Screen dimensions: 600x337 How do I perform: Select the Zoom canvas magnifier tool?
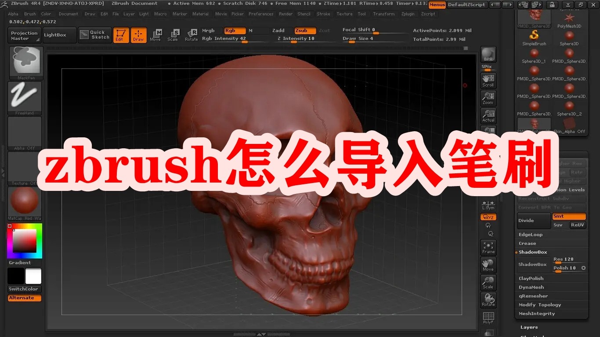(488, 98)
